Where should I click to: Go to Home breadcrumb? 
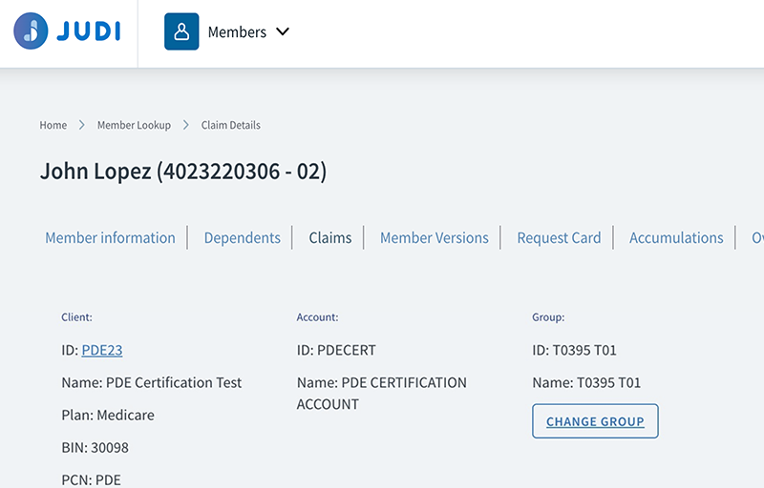pyautogui.click(x=53, y=125)
